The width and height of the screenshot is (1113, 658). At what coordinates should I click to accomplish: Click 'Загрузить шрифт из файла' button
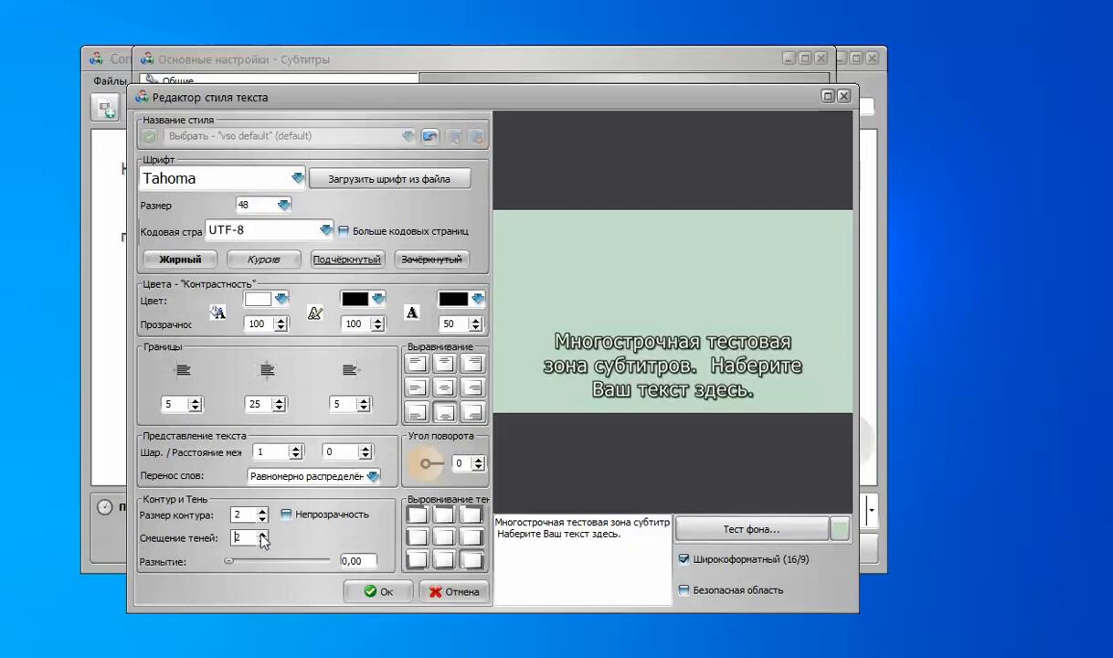tap(389, 179)
